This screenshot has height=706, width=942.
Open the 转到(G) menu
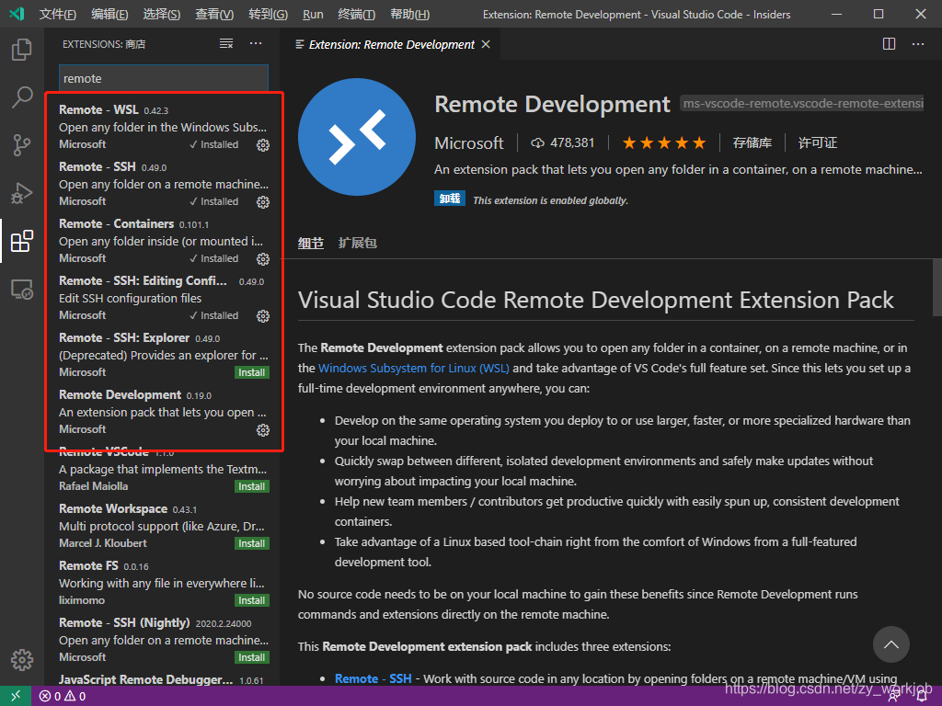(x=268, y=14)
